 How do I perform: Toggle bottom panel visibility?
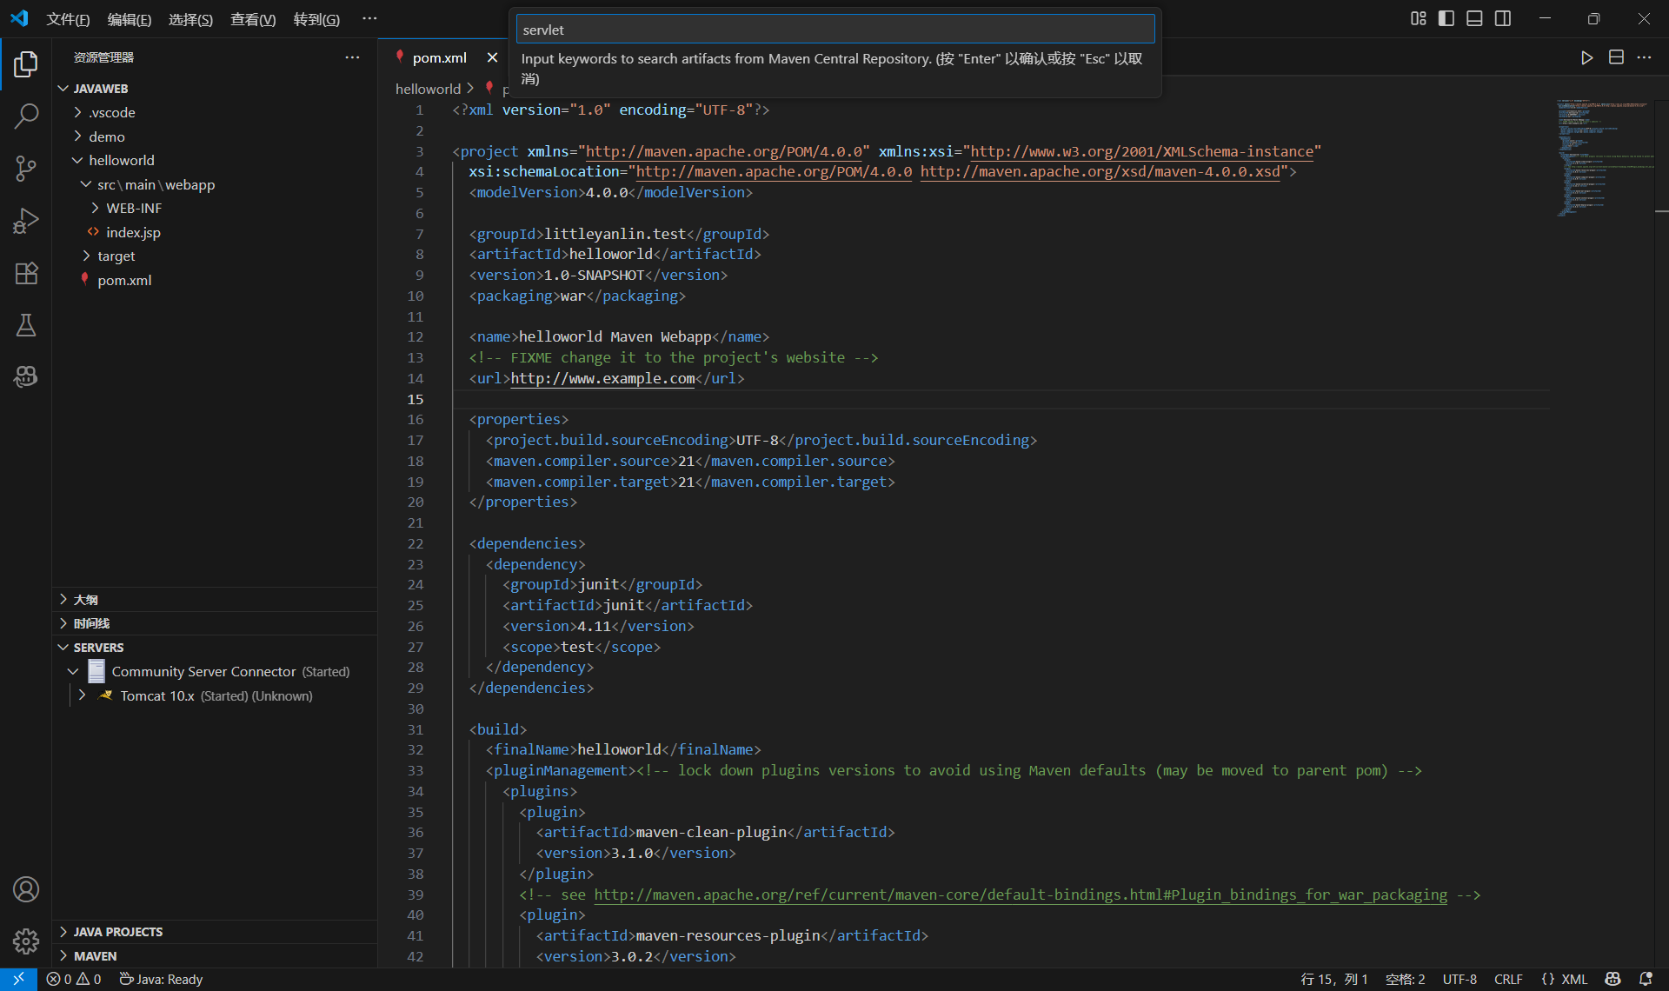point(1474,18)
